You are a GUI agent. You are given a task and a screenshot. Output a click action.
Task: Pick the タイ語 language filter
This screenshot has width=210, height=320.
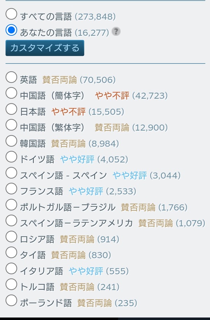tap(11, 253)
